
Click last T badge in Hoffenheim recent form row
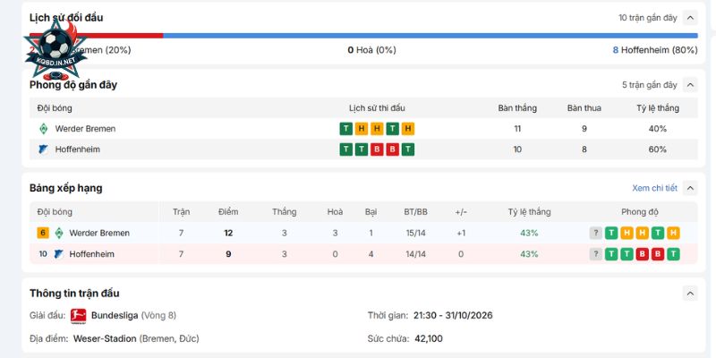408,149
